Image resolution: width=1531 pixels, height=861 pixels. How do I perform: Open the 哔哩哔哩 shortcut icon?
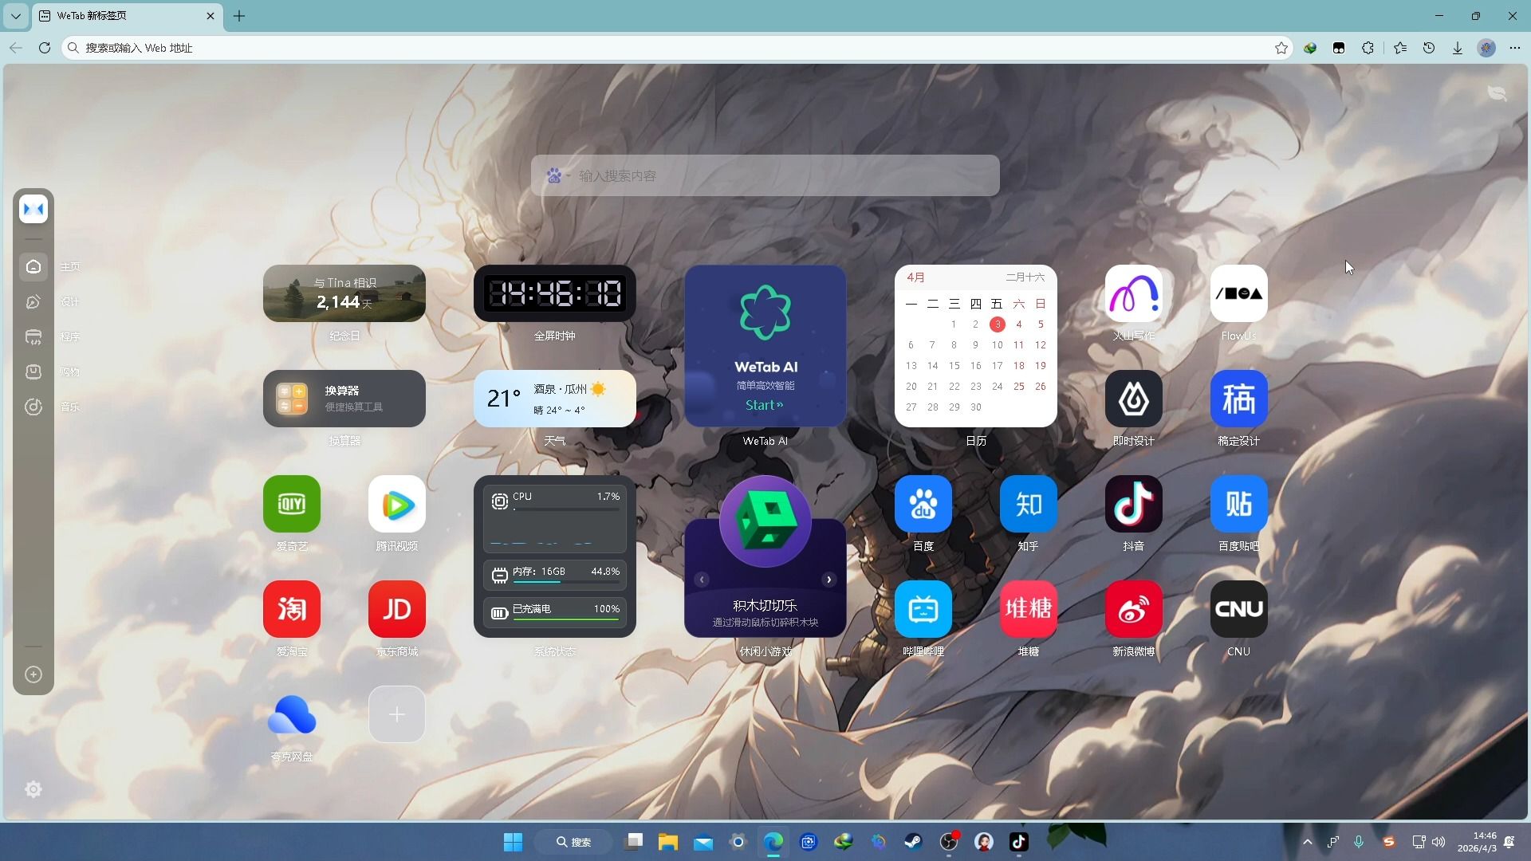[923, 609]
